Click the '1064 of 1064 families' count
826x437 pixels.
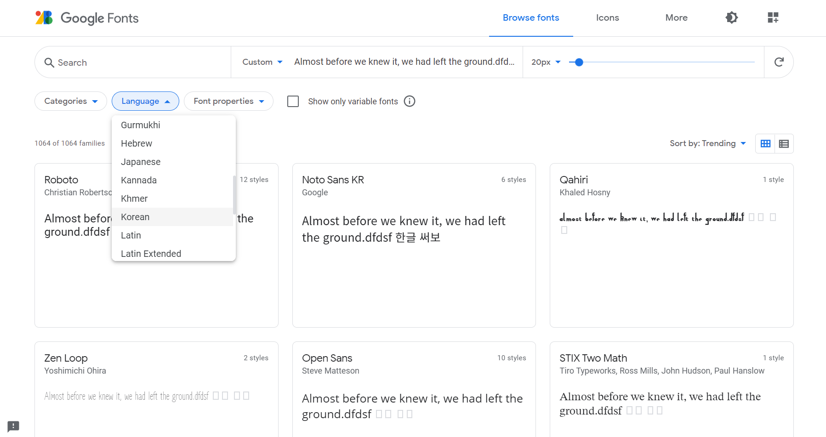pos(69,143)
